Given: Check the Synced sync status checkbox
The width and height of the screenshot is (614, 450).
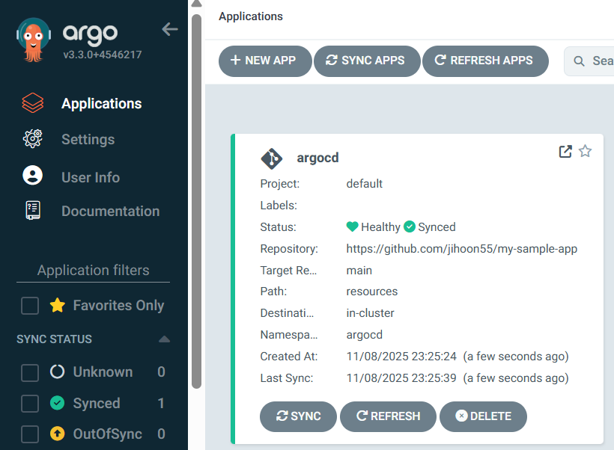Looking at the screenshot, I should tap(30, 404).
